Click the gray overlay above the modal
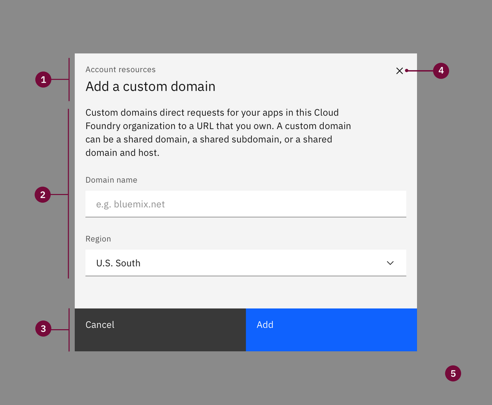Image resolution: width=492 pixels, height=405 pixels. point(246,26)
